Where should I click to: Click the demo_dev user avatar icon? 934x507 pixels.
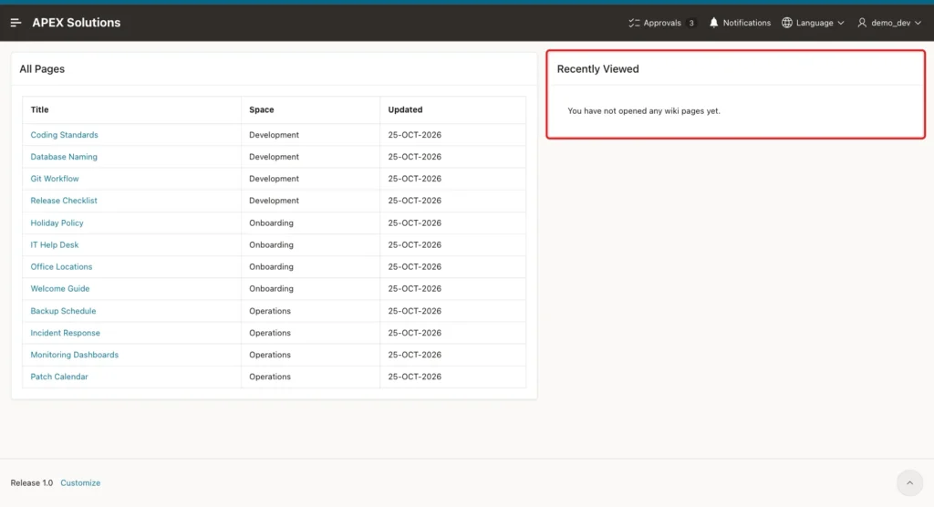tap(862, 23)
